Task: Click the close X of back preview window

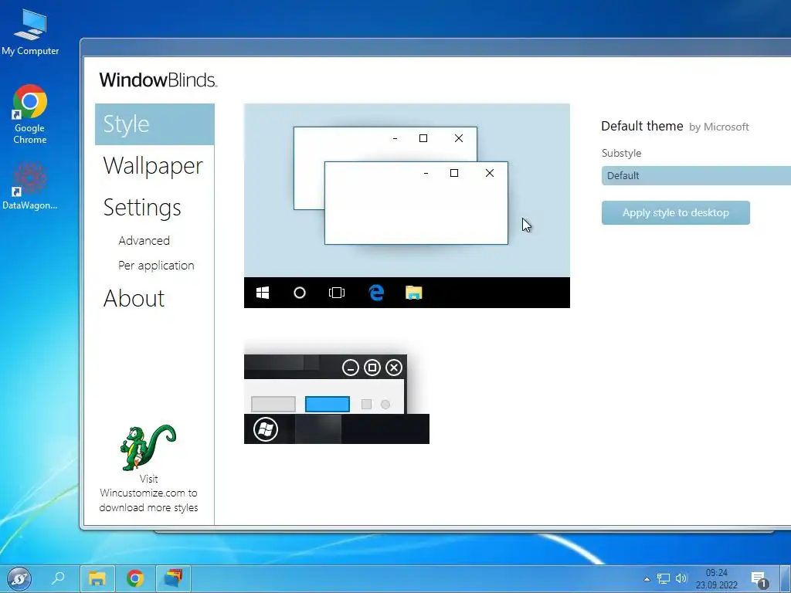Action: (x=459, y=138)
